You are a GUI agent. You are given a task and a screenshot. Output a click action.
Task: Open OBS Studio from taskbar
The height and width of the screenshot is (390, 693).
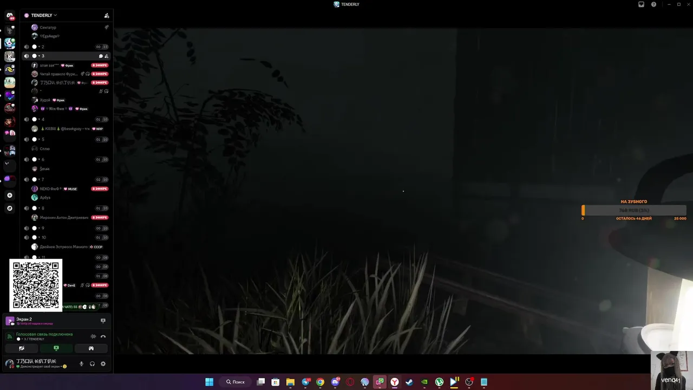click(x=469, y=382)
